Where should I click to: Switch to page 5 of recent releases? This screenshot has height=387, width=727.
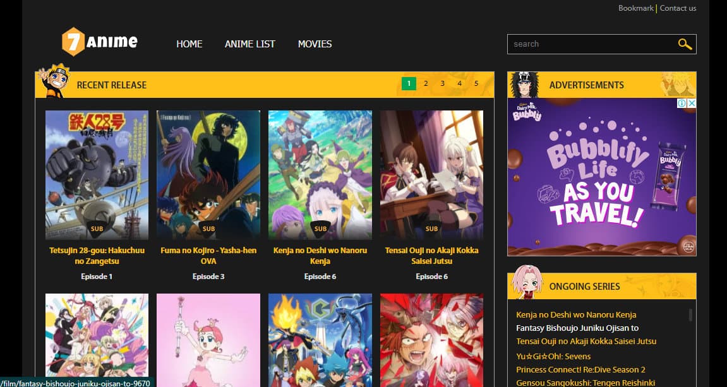[476, 84]
